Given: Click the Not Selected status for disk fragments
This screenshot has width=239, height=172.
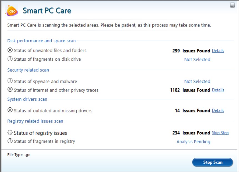Looking at the screenshot, I should click(x=197, y=59).
